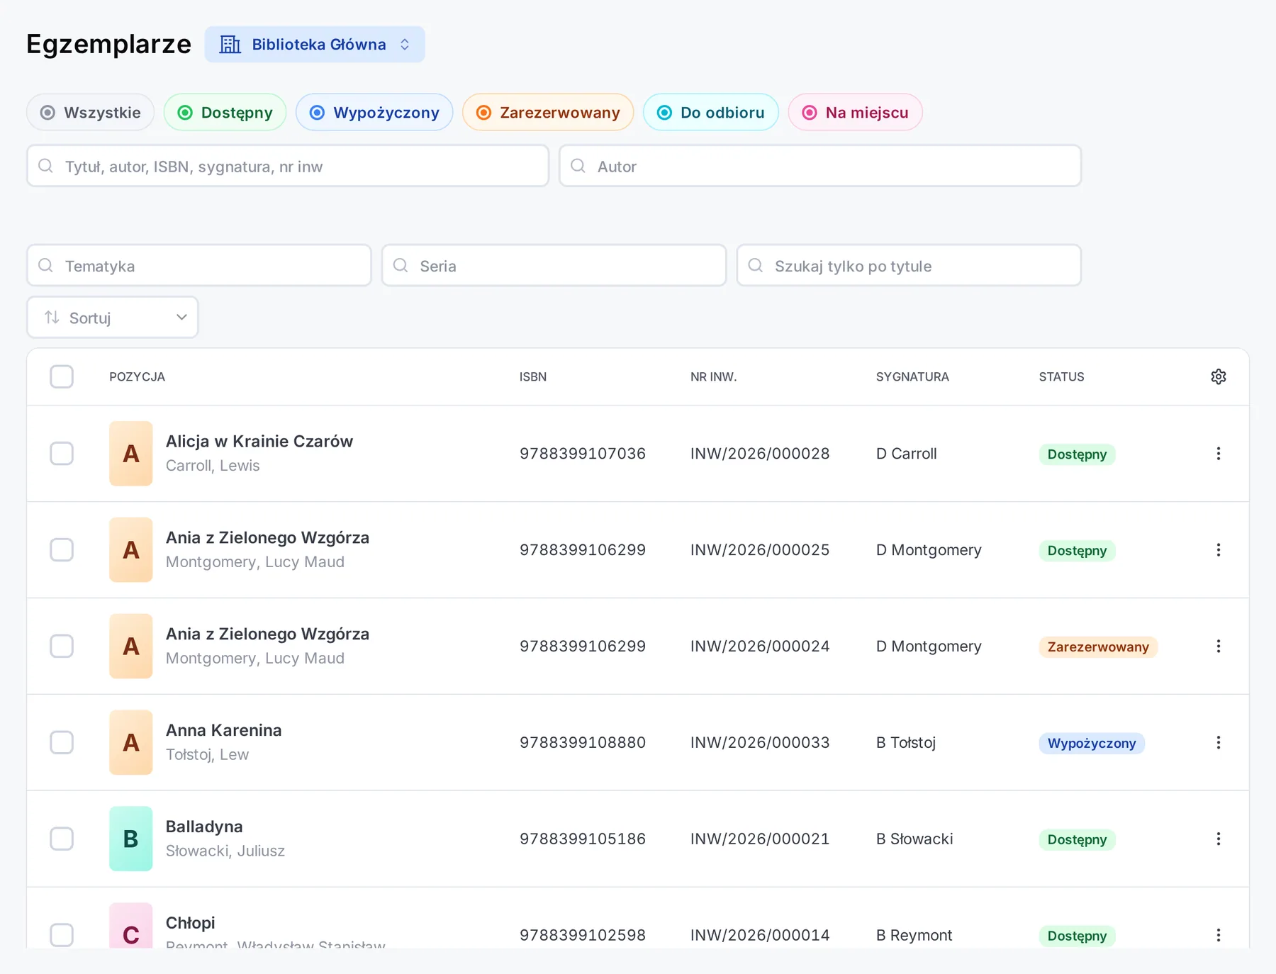
Task: Open actions menu for Chłopi
Action: [x=1218, y=935]
